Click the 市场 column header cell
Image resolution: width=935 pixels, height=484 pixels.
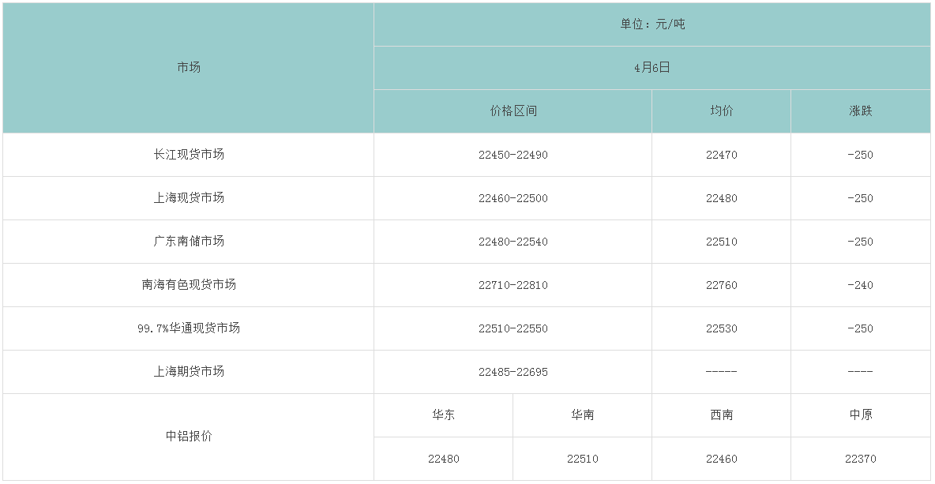coord(189,68)
